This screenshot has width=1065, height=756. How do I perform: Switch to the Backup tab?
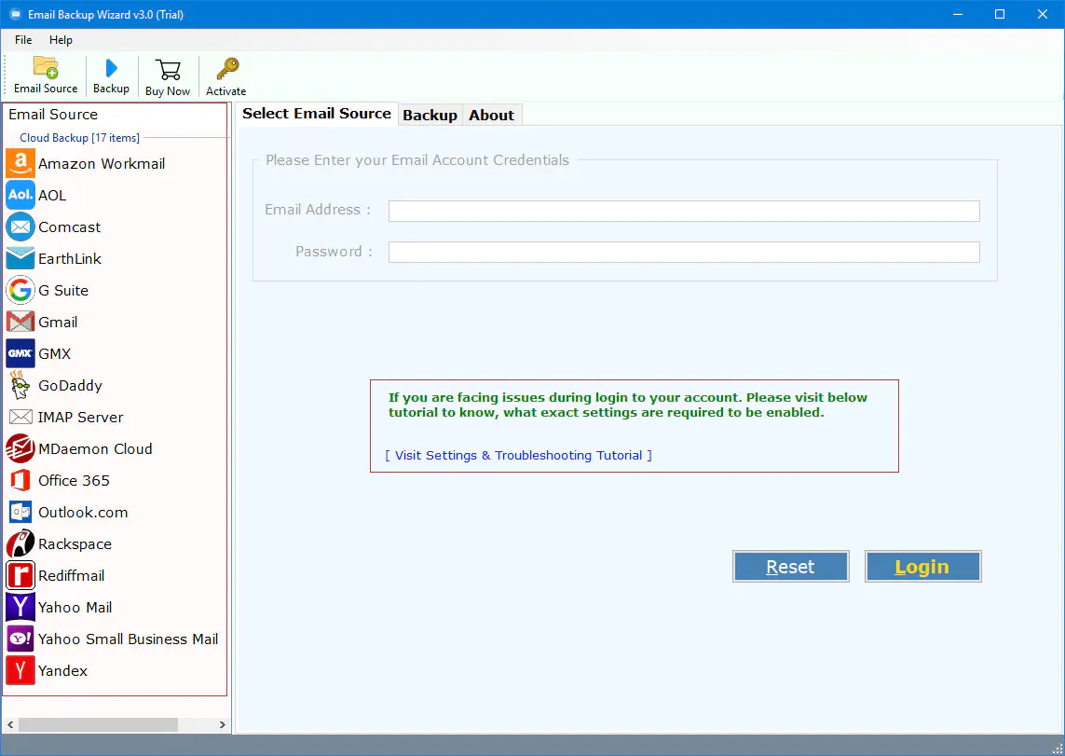[x=430, y=114]
